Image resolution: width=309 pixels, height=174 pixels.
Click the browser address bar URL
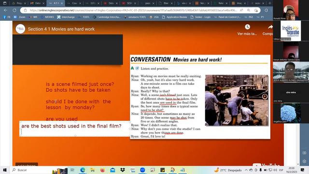click(x=133, y=10)
